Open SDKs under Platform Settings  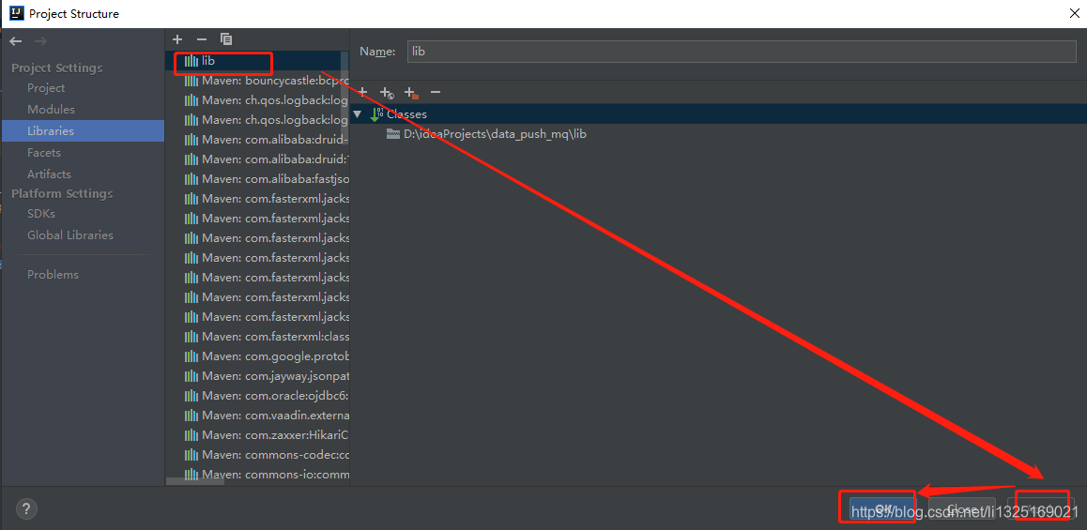pyautogui.click(x=41, y=213)
